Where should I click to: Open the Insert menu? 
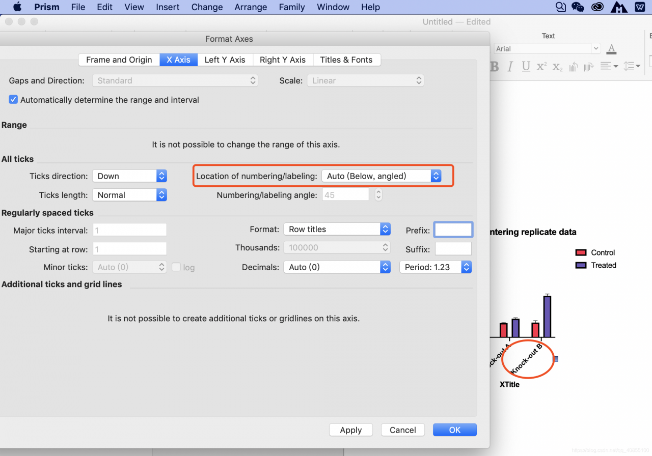(x=168, y=7)
